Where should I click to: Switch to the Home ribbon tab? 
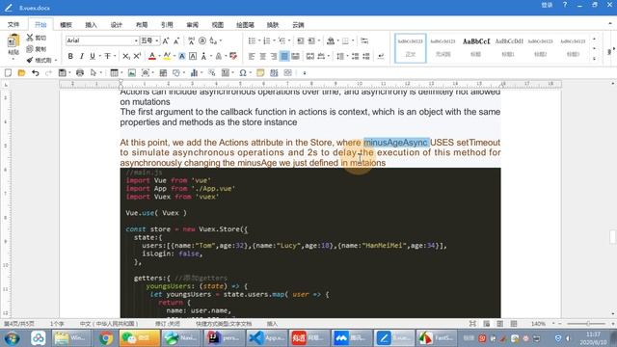(x=40, y=24)
